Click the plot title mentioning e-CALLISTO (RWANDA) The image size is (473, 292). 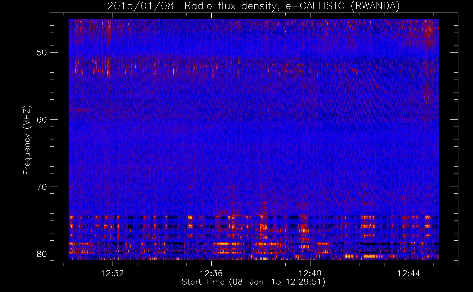pyautogui.click(x=253, y=6)
